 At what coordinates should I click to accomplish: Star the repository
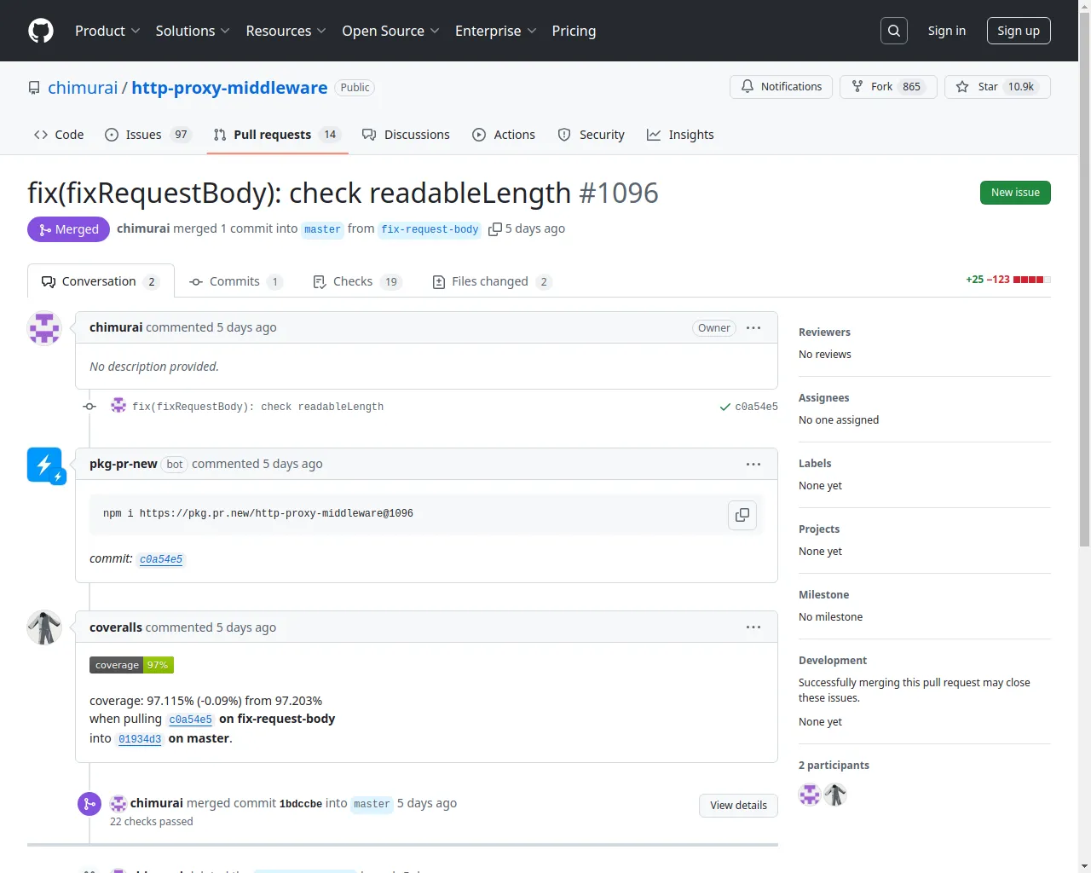[997, 87]
